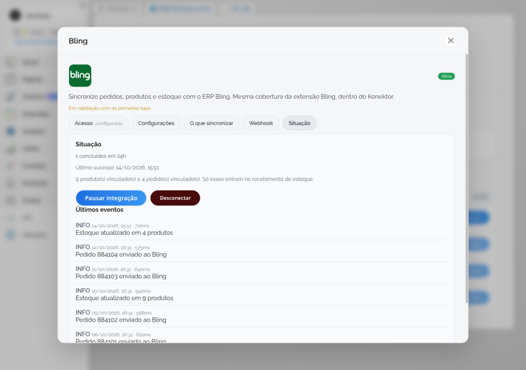The height and width of the screenshot is (370, 526).
Task: Click the Último sucesso timestamp line
Action: (x=117, y=167)
